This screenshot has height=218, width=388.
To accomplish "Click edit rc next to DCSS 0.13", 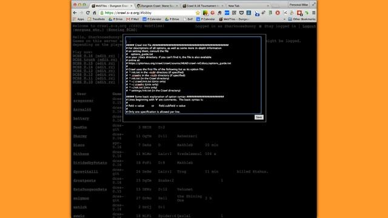I will click(105, 71).
